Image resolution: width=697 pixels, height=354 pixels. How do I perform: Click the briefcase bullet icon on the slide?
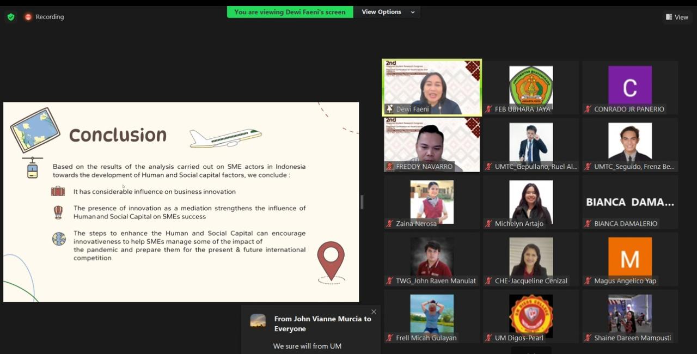coord(58,191)
